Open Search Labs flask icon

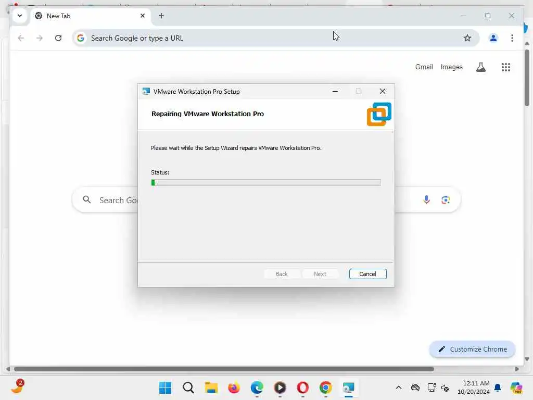click(x=480, y=67)
